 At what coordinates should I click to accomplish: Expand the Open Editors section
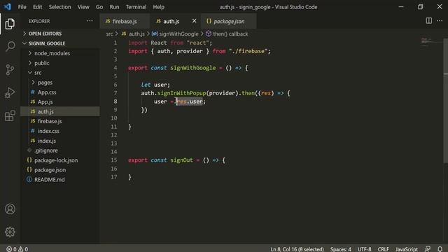(60, 34)
